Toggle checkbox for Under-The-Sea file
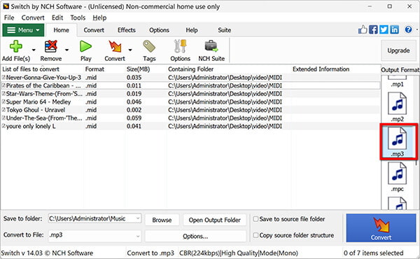This screenshot has width=420, height=259. pos(3,118)
